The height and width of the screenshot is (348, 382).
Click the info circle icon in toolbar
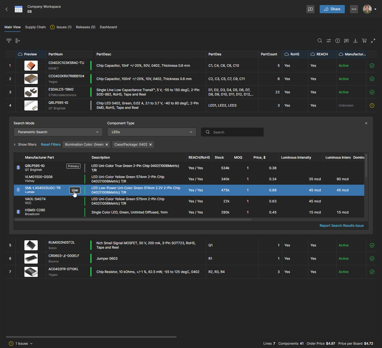[338, 41]
